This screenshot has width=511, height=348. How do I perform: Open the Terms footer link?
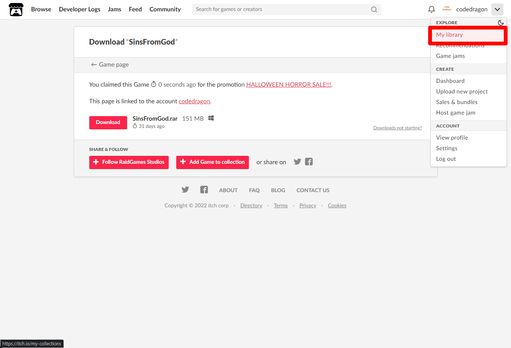[281, 205]
